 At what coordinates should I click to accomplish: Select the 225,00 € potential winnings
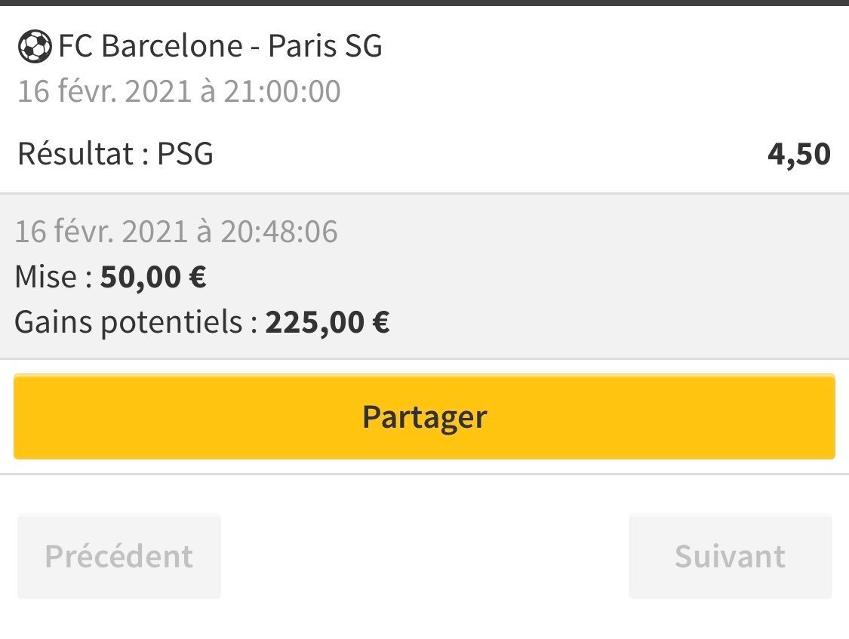[x=327, y=323]
